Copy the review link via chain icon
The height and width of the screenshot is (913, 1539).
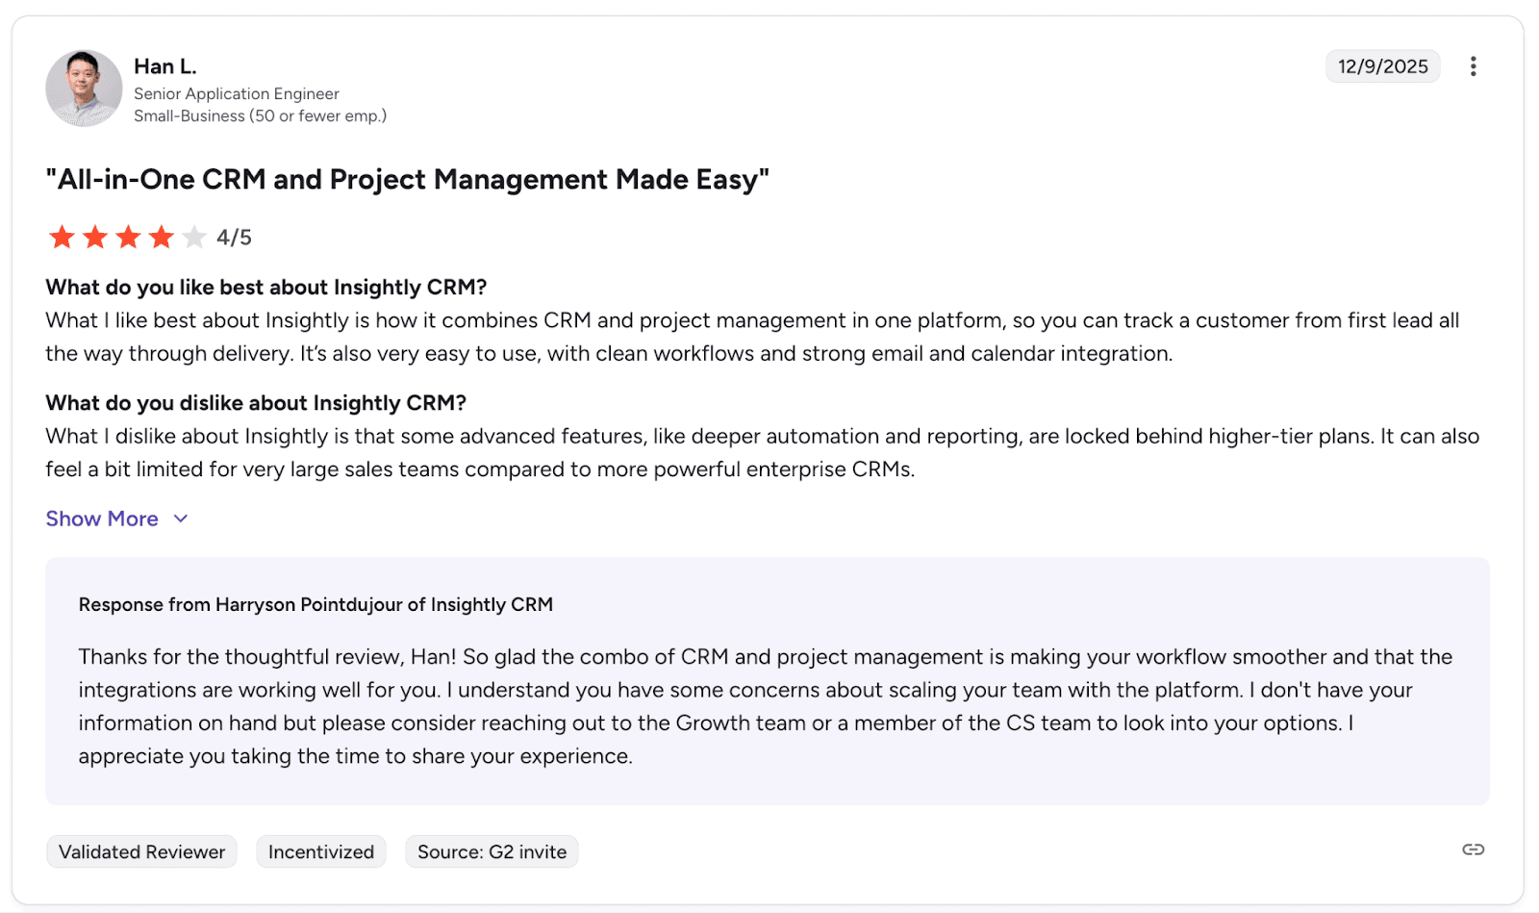point(1473,850)
